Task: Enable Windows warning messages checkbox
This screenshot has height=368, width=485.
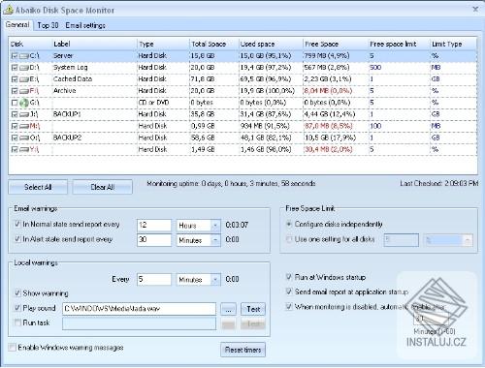Action: click(13, 348)
